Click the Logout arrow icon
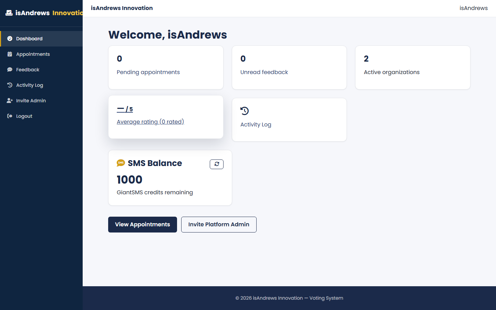This screenshot has width=496, height=310. coord(10,116)
